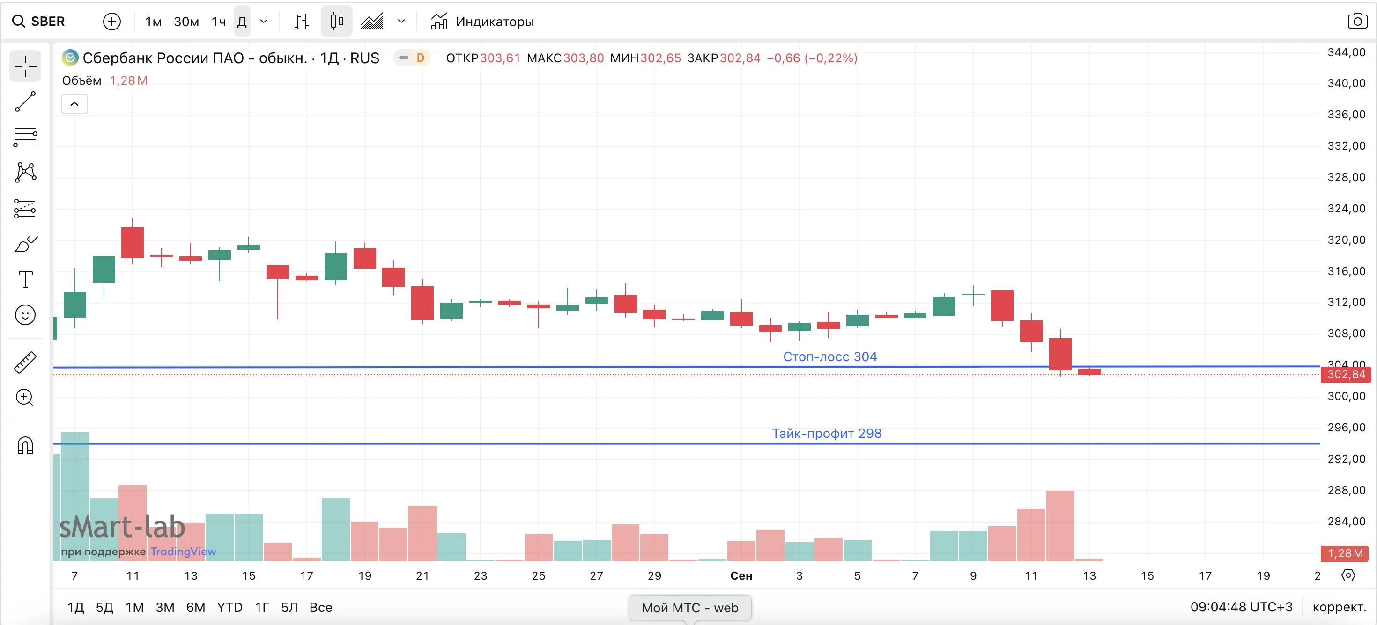Select the zoom in tool
Image resolution: width=1377 pixels, height=625 pixels.
click(25, 398)
